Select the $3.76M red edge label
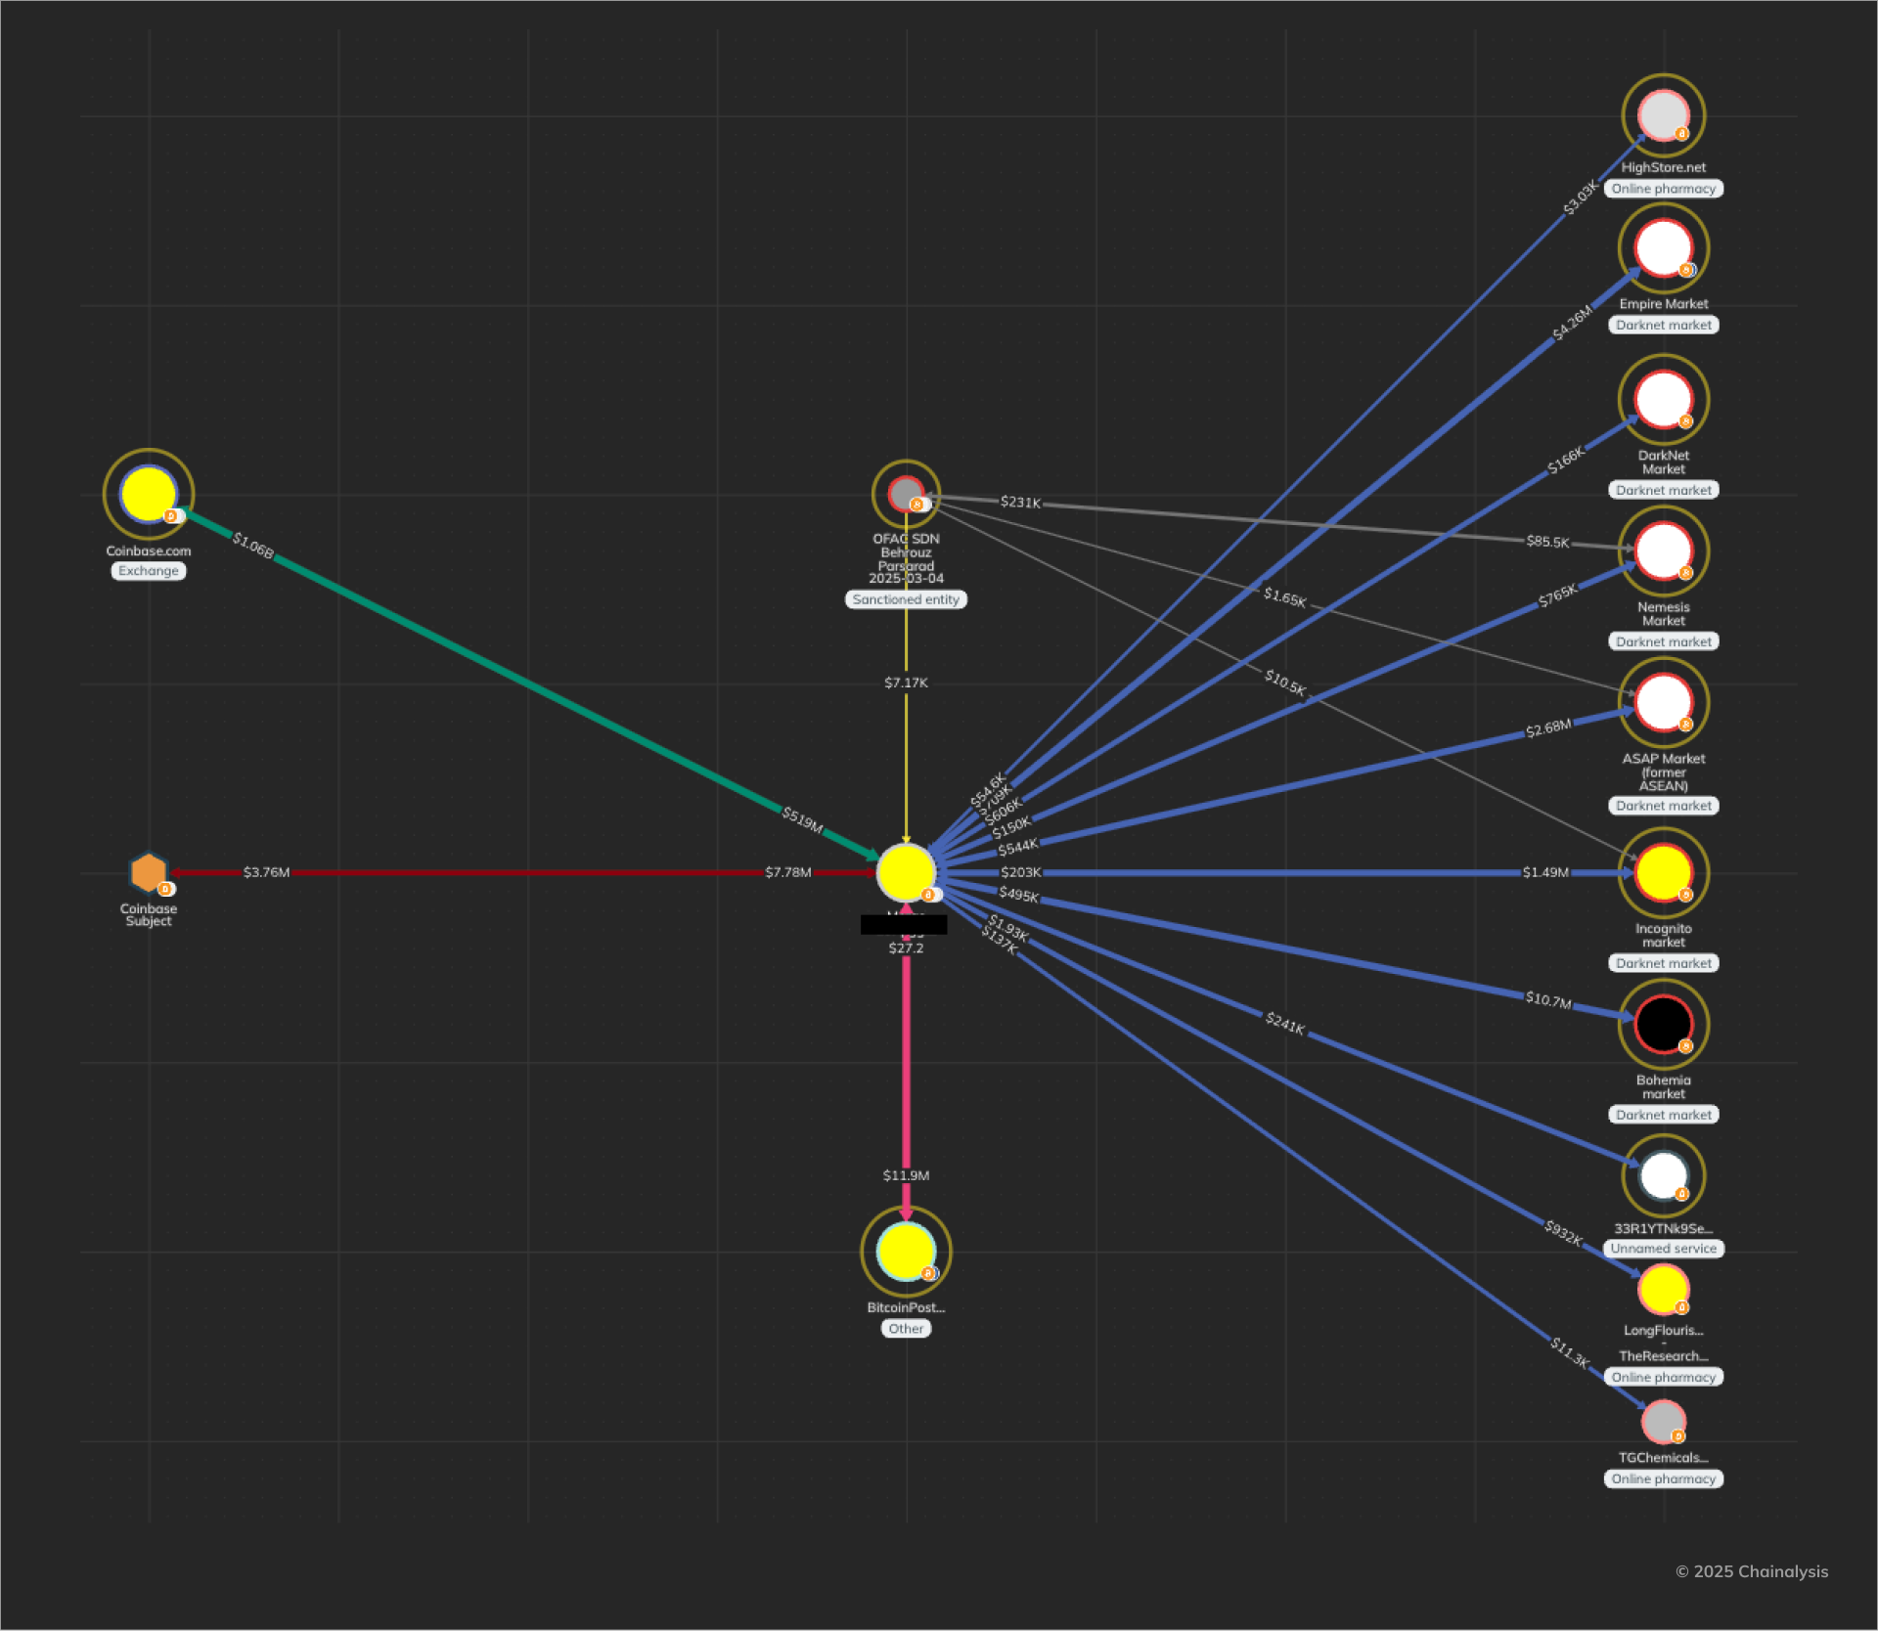 click(266, 872)
